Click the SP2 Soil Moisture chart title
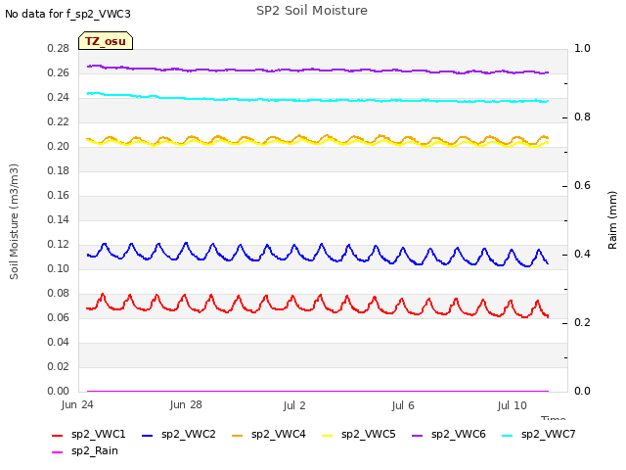Screen dimensions: 626x470 click(x=312, y=11)
